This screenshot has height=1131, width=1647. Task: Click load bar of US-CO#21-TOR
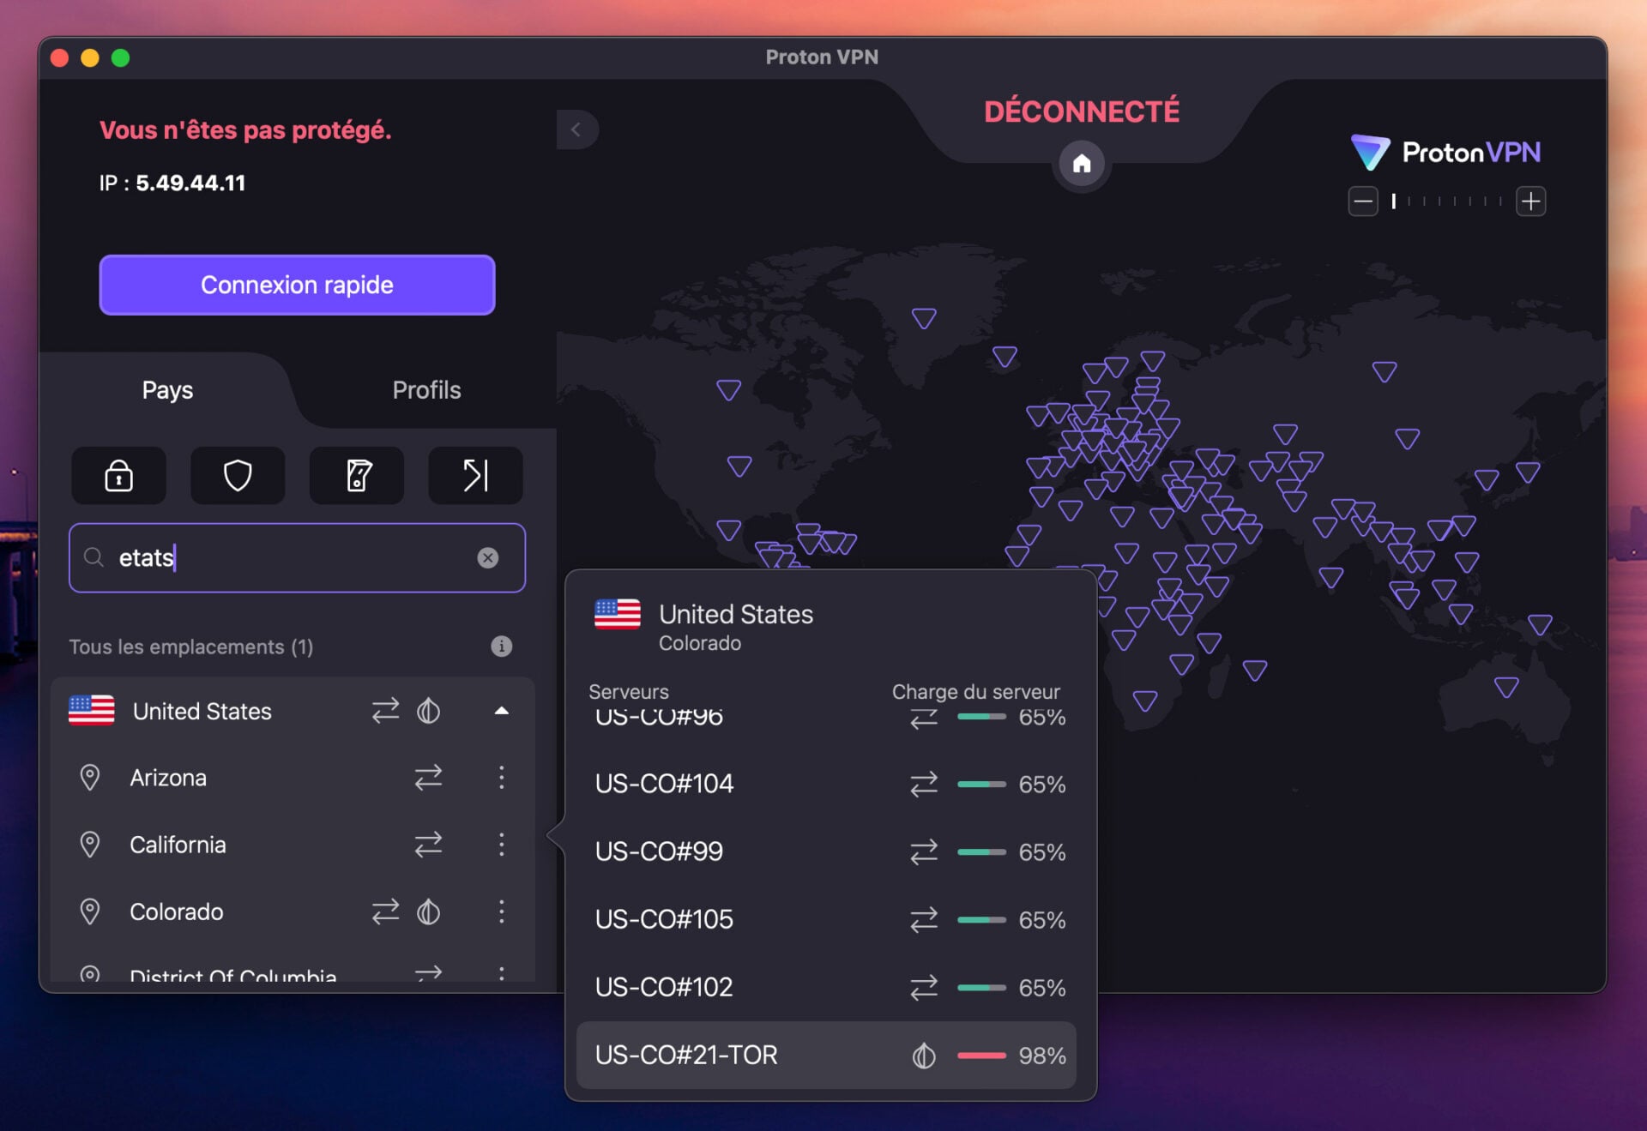(x=981, y=1056)
